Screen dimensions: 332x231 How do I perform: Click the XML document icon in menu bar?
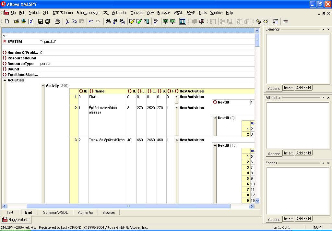coord(6,13)
